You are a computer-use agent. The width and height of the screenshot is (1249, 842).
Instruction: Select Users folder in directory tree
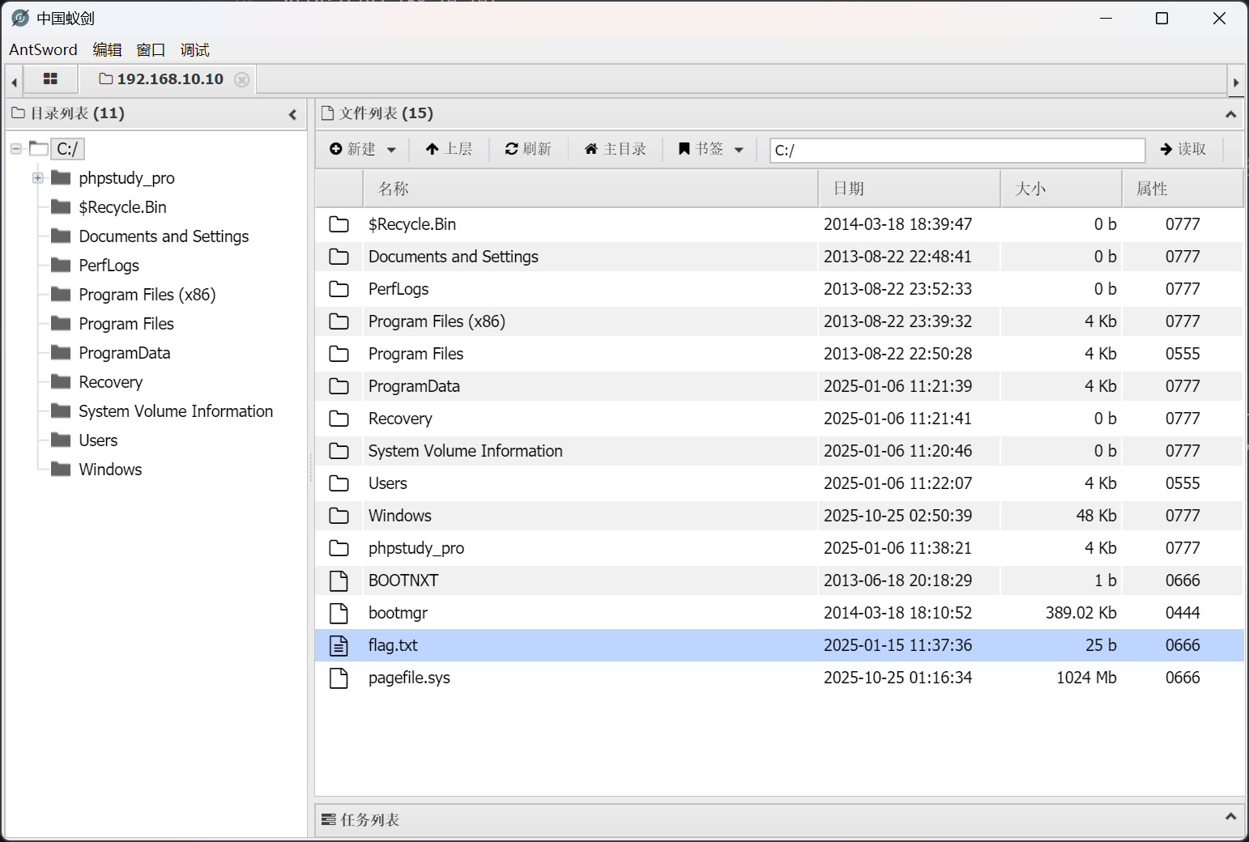[98, 440]
